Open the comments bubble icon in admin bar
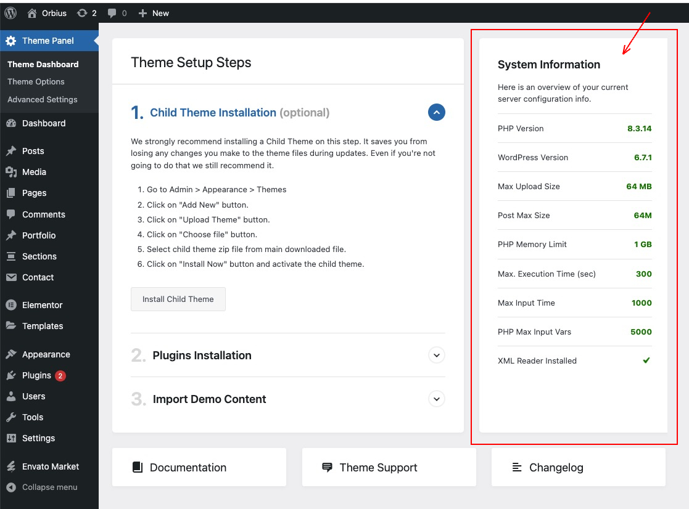 (x=112, y=13)
